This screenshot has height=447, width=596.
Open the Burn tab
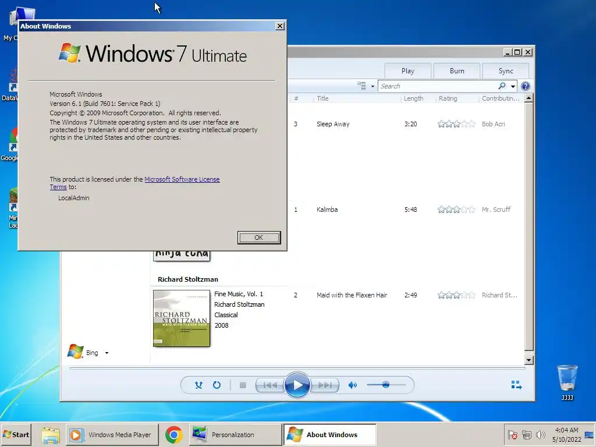(x=457, y=70)
